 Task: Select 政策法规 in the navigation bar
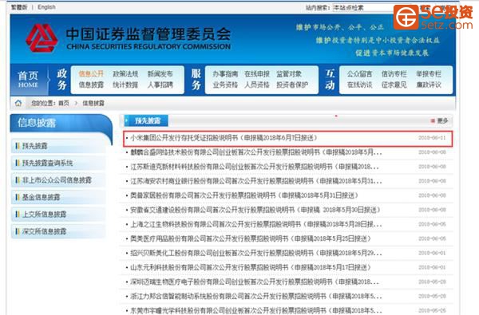(x=125, y=74)
